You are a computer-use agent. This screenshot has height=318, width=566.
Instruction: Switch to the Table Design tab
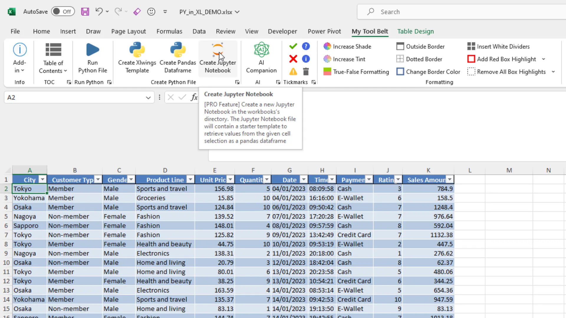(x=415, y=31)
